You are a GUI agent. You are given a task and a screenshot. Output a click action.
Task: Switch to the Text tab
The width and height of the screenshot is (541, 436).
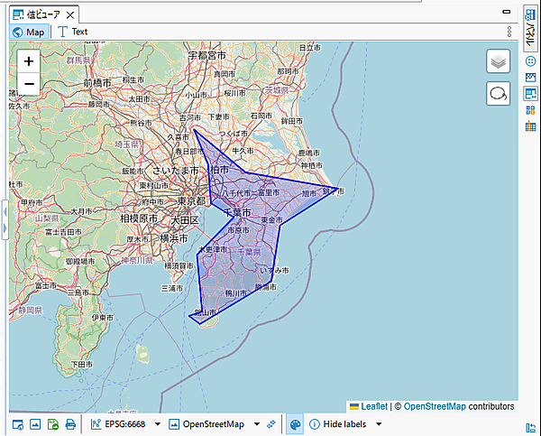73,32
